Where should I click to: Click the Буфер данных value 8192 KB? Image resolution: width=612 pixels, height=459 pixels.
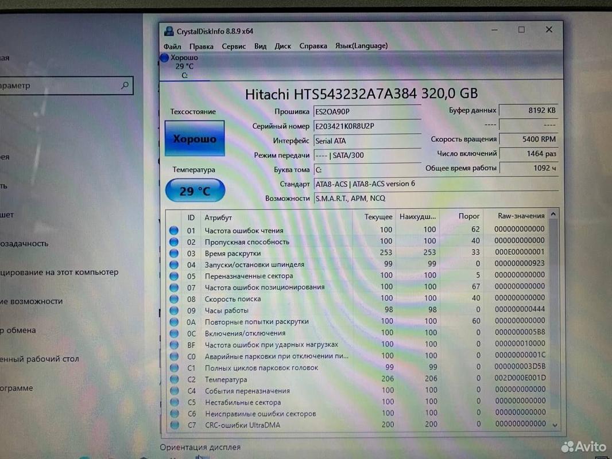[529, 110]
